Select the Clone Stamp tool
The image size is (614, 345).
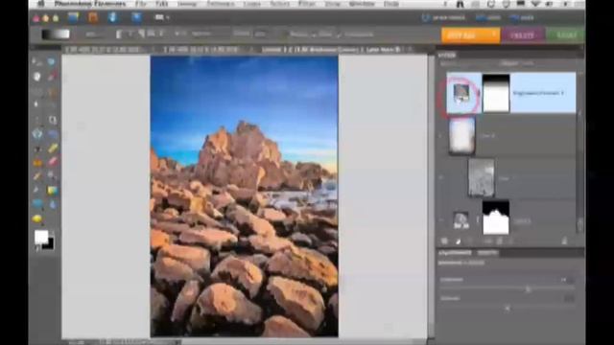[x=36, y=162]
